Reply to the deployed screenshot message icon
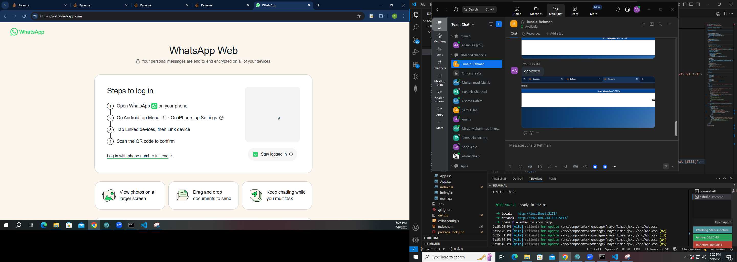Image resolution: width=737 pixels, height=262 pixels. (x=525, y=133)
